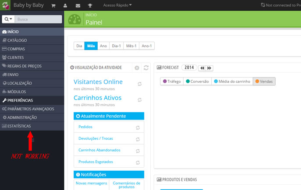Open the Administração sidebar menu
Image resolution: width=301 pixels, height=190 pixels.
[32, 117]
